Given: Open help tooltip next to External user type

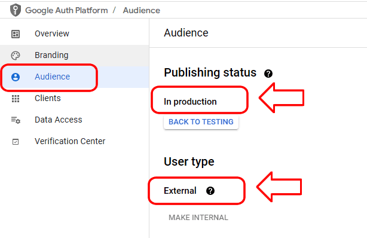Looking at the screenshot, I should click(x=210, y=191).
